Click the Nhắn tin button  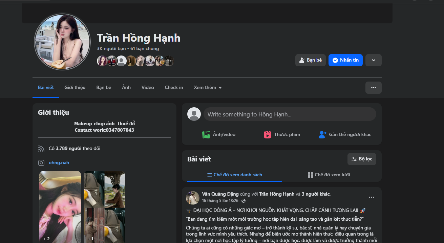tap(345, 60)
